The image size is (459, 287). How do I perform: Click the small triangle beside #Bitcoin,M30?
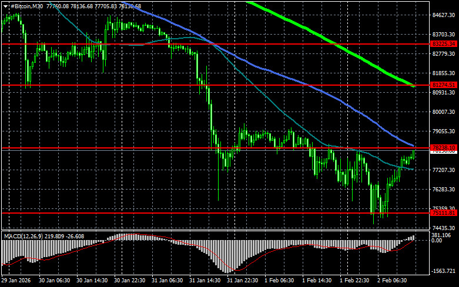pyautogui.click(x=5, y=6)
